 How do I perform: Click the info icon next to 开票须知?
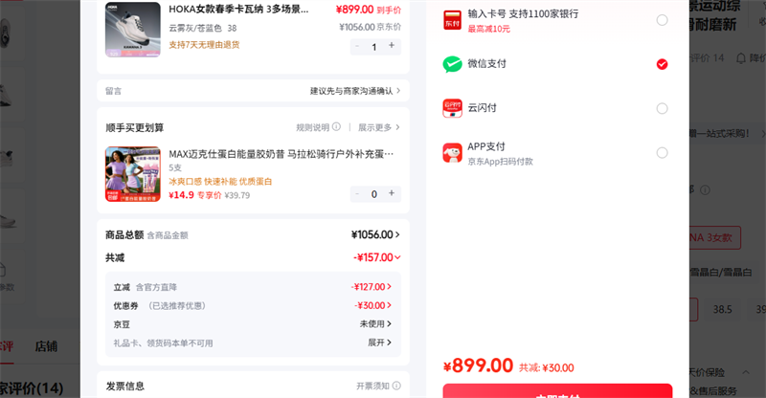click(x=395, y=387)
